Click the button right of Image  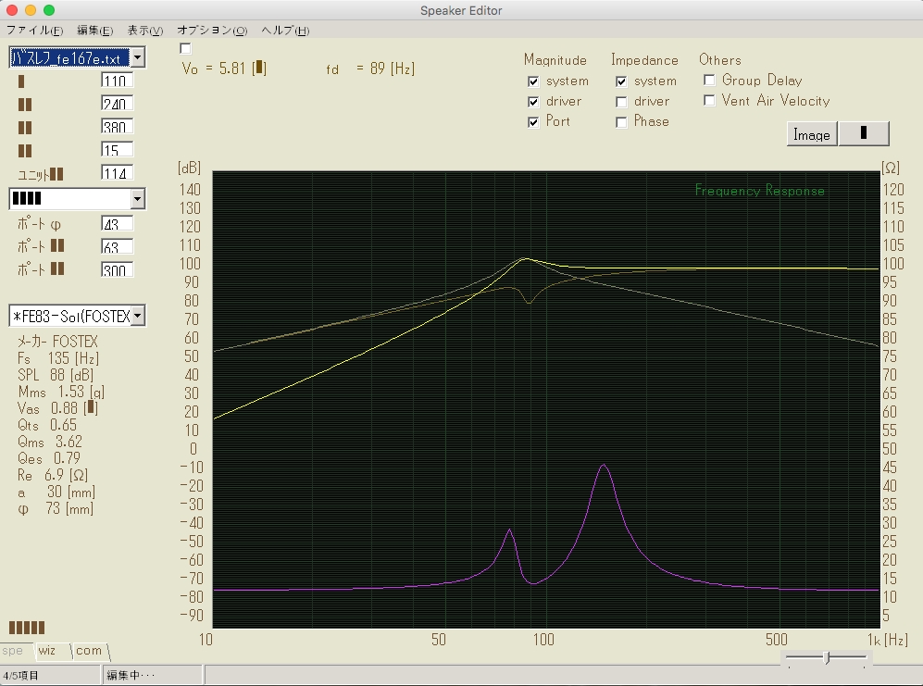click(x=864, y=133)
